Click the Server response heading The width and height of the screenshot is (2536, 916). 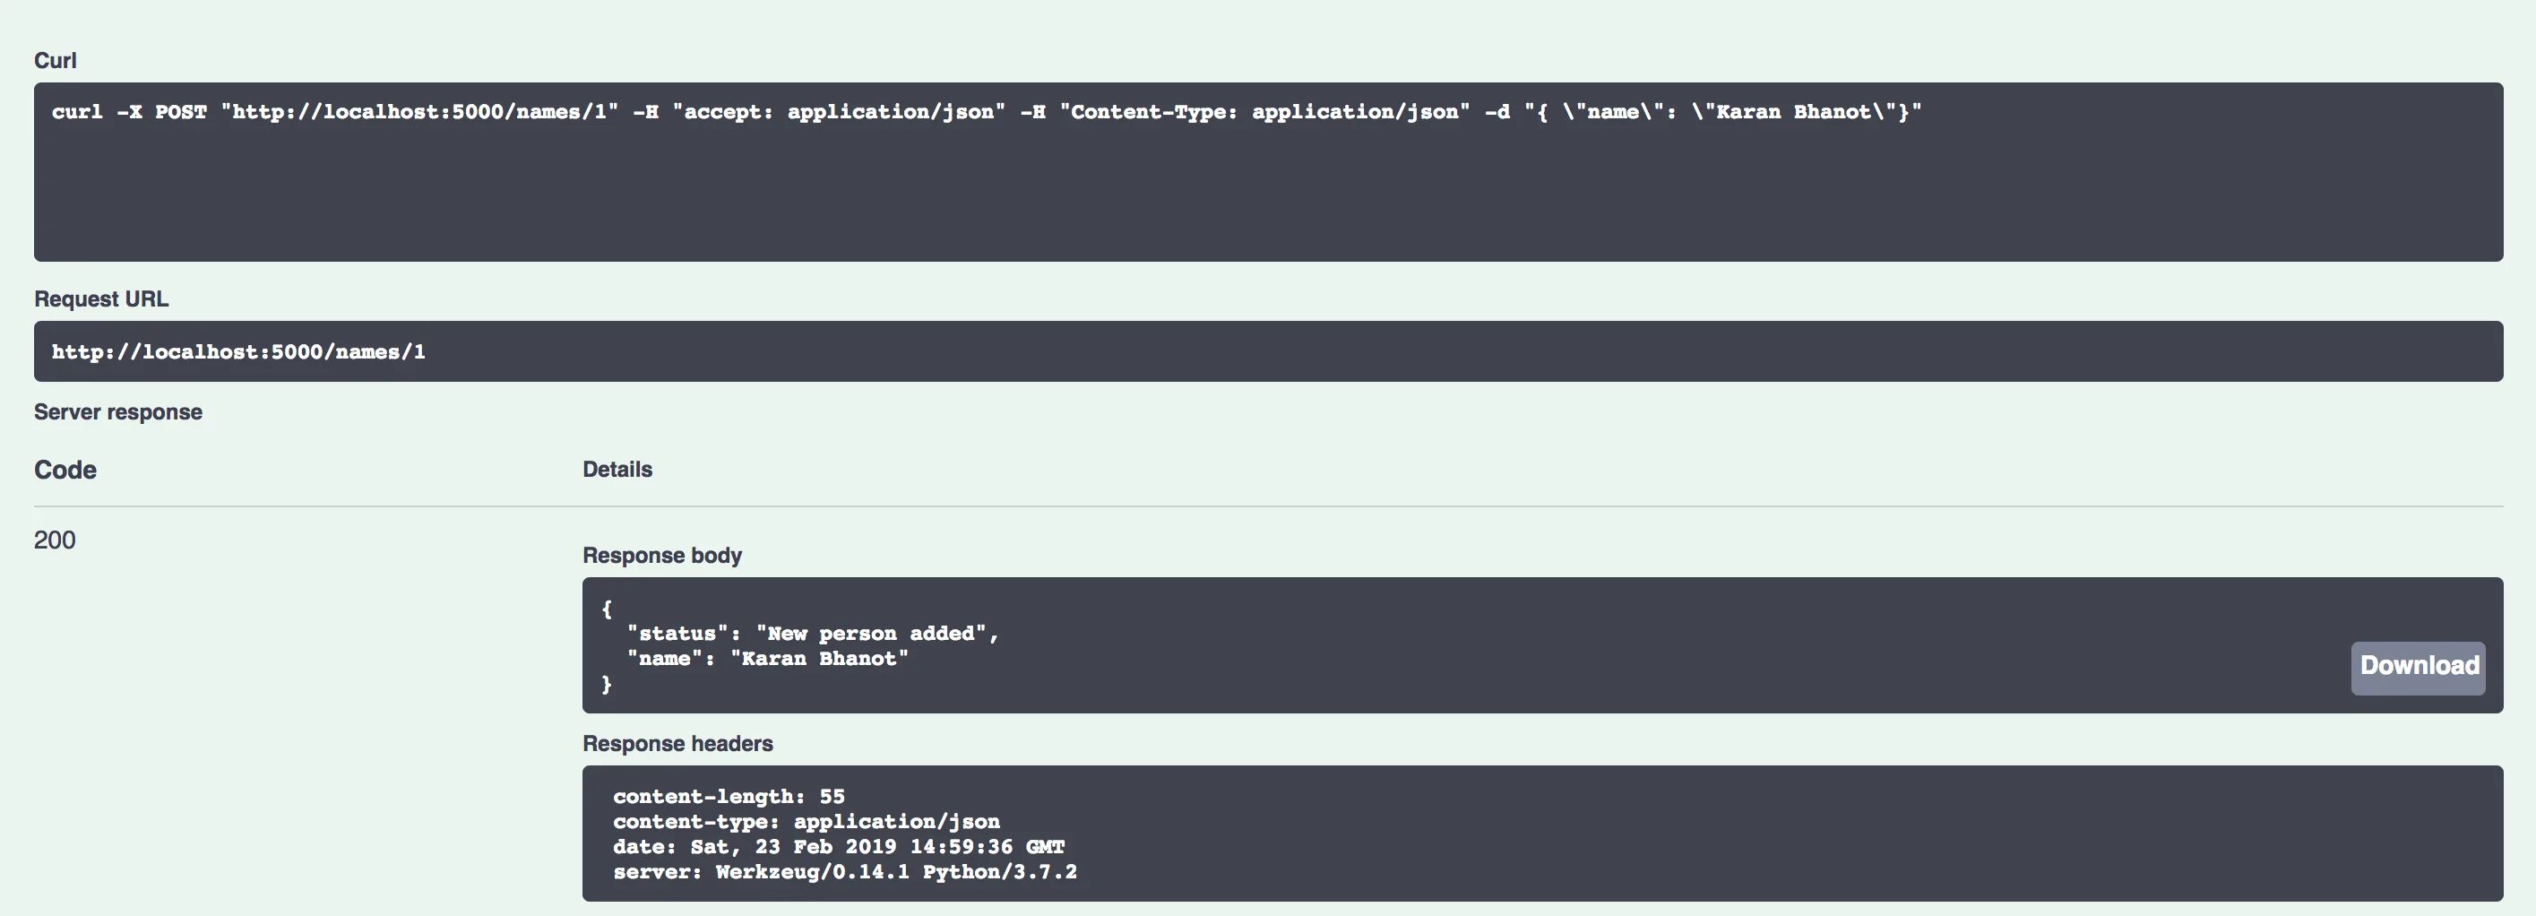[x=118, y=411]
